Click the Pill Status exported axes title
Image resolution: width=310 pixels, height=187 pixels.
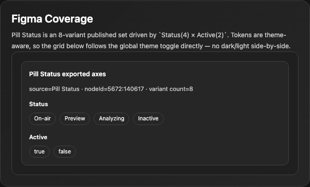[x=67, y=74]
